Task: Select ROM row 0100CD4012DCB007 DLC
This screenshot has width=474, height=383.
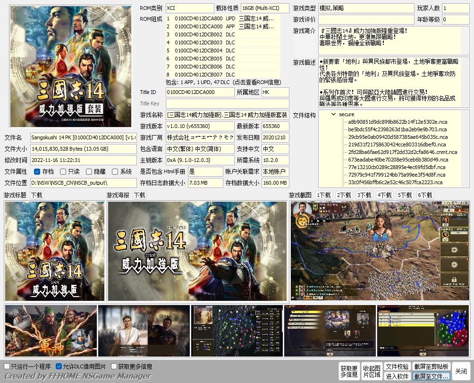Action: tap(223, 75)
